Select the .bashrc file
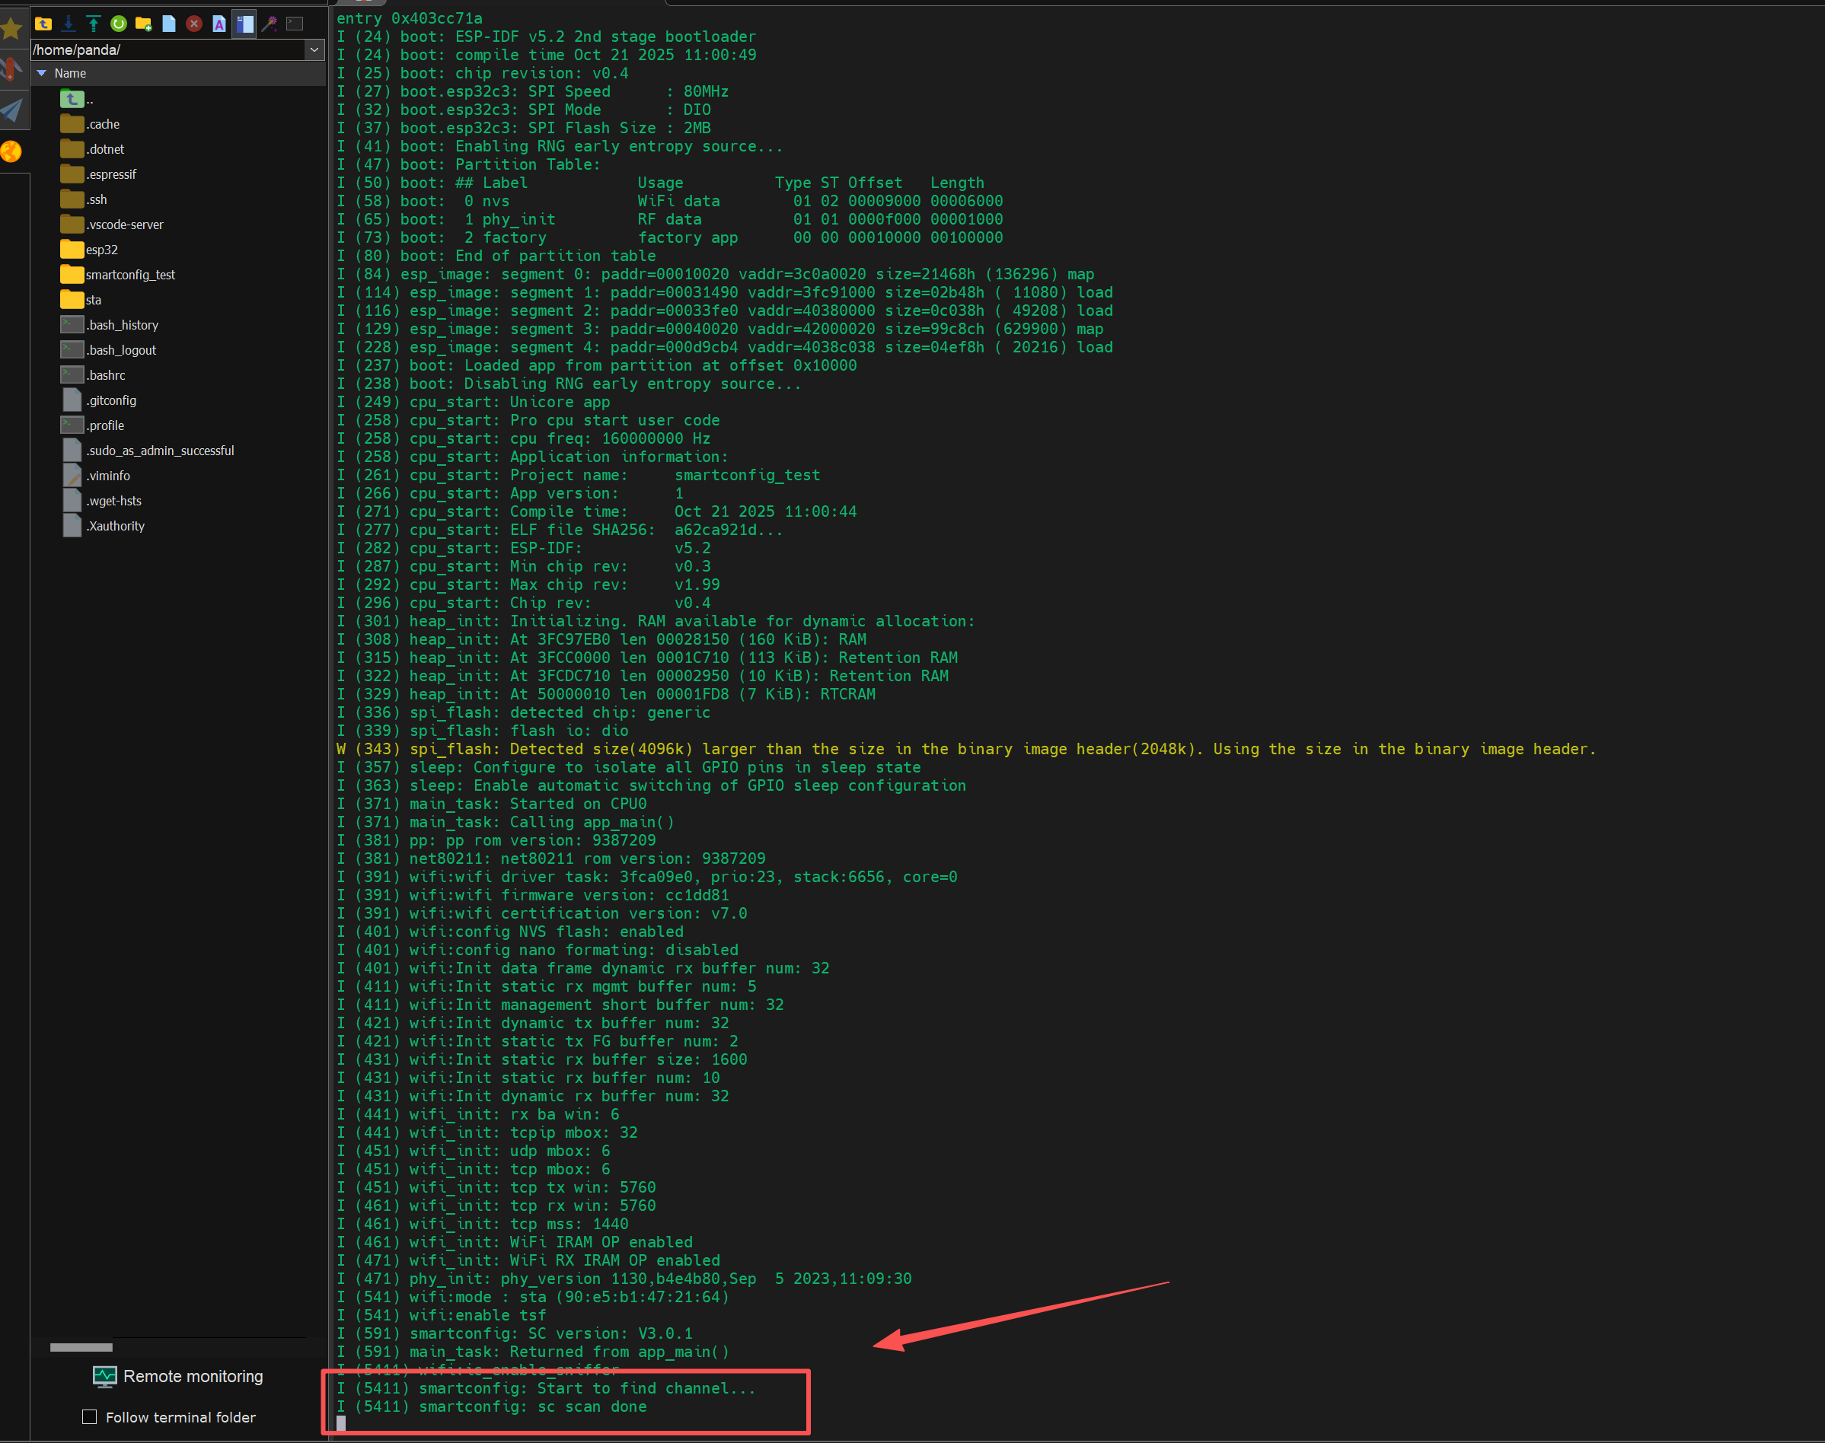The height and width of the screenshot is (1443, 1825). click(x=106, y=375)
